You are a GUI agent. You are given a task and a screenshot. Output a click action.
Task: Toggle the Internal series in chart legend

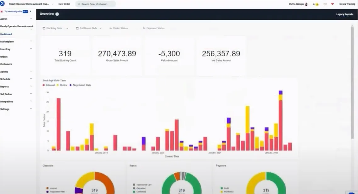[x=48, y=85]
